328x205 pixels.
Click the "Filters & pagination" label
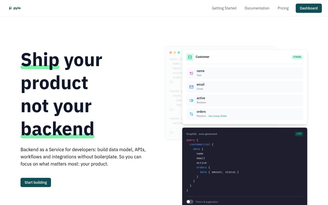point(207,202)
